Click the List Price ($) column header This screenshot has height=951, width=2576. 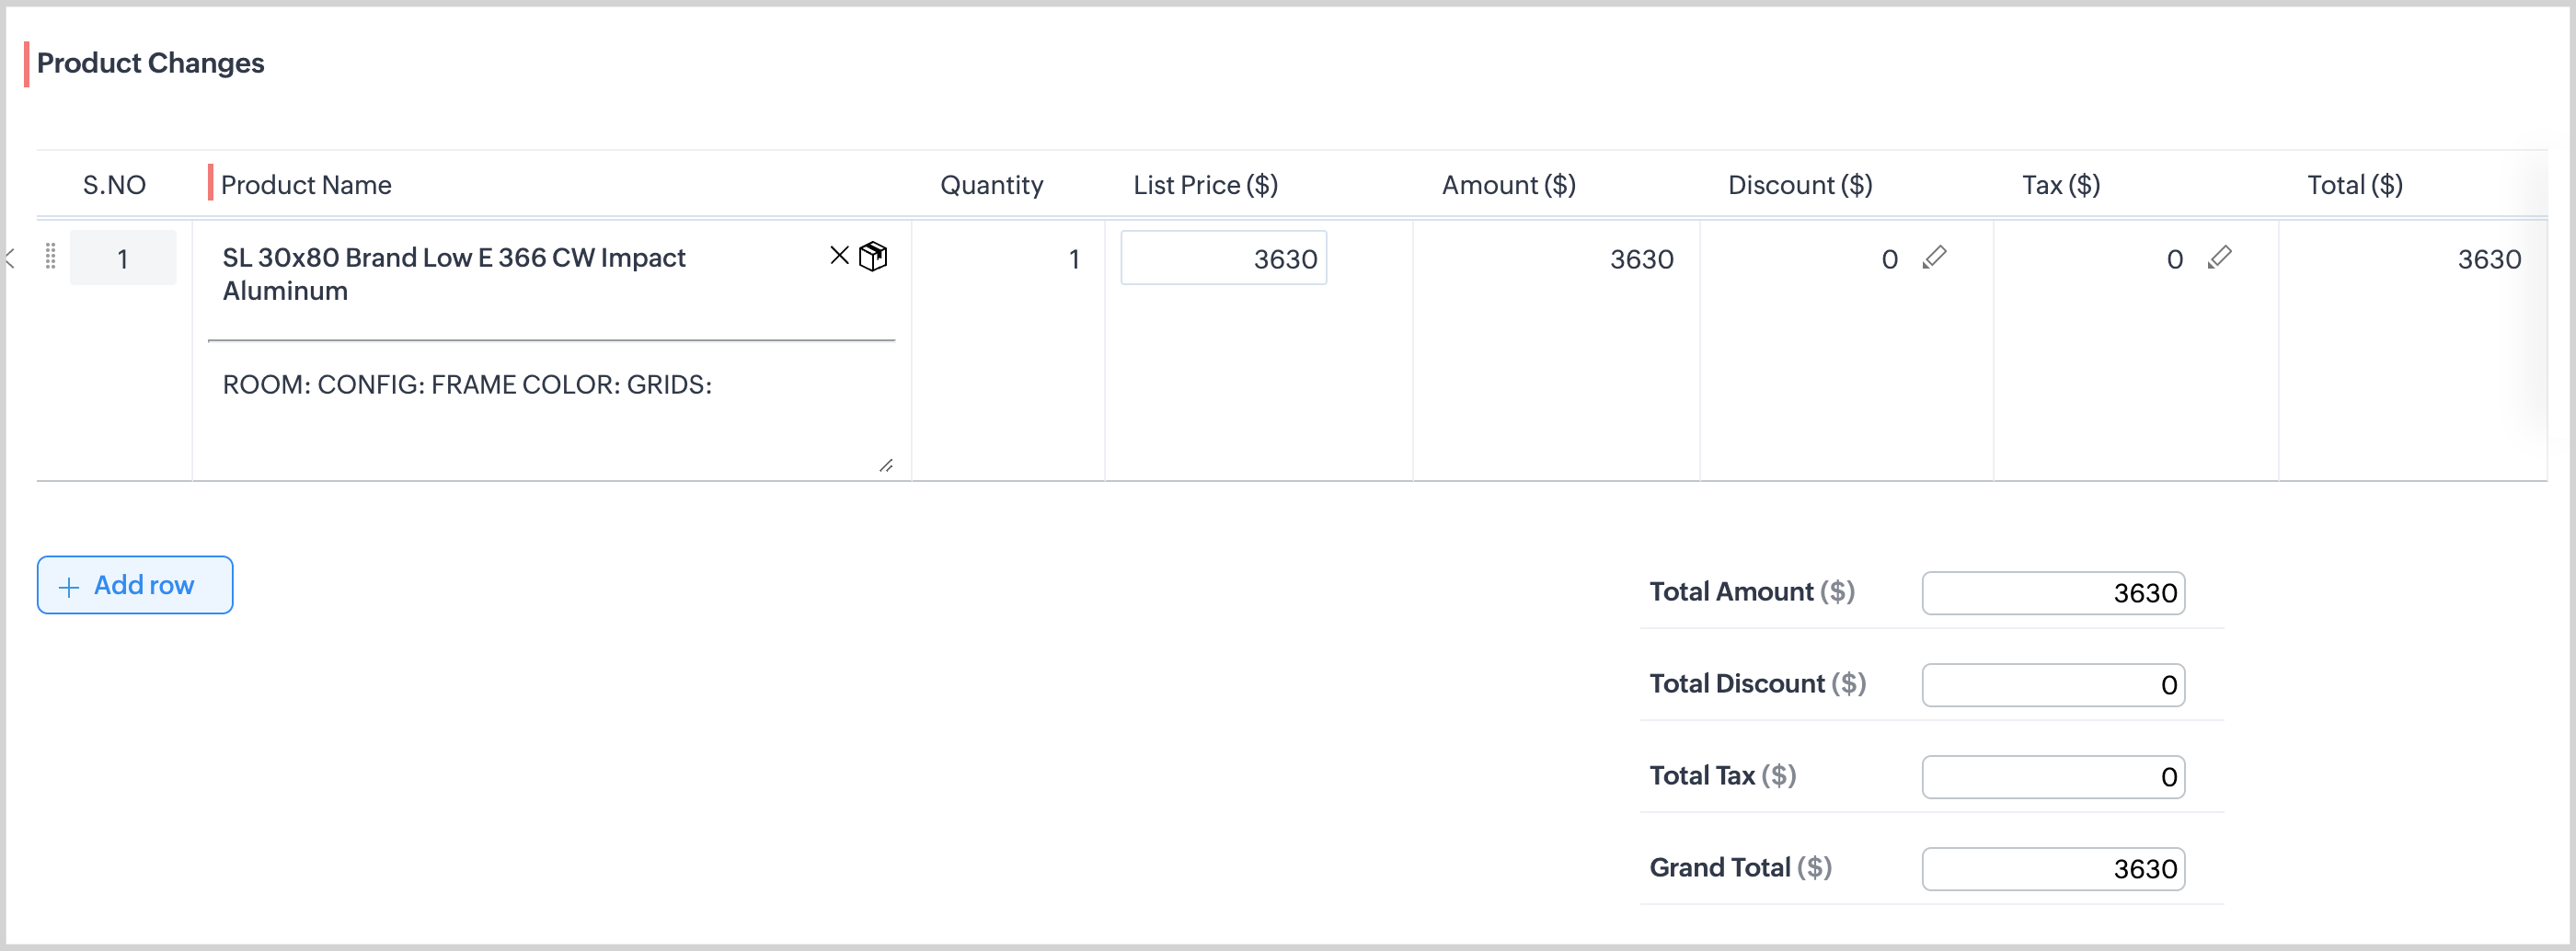click(x=1205, y=185)
